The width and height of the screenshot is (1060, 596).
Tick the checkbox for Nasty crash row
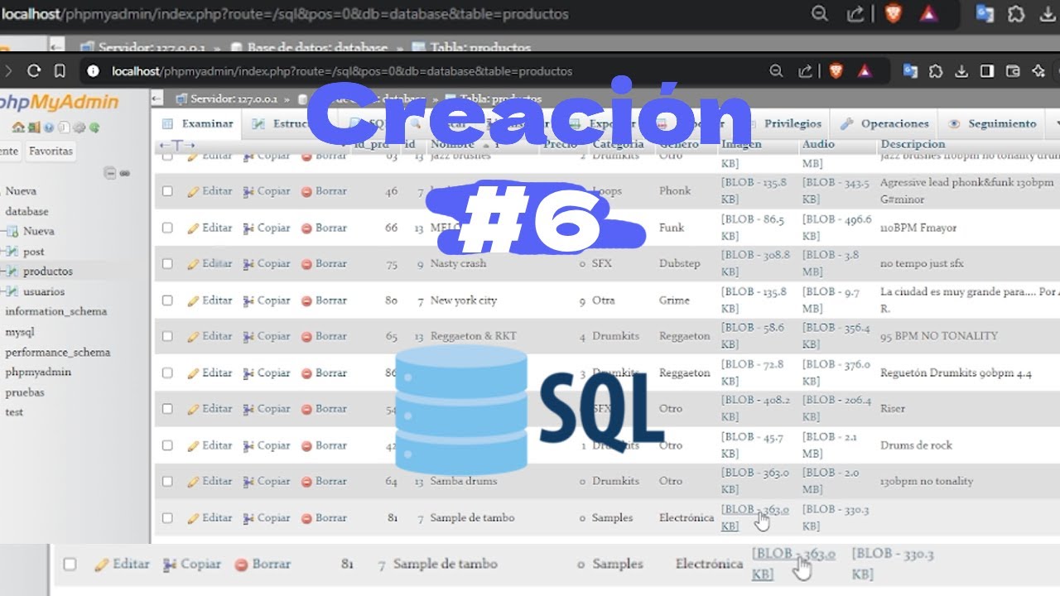point(167,264)
